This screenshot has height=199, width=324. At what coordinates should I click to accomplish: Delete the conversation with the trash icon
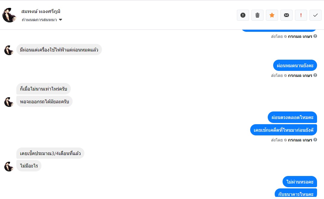257,15
